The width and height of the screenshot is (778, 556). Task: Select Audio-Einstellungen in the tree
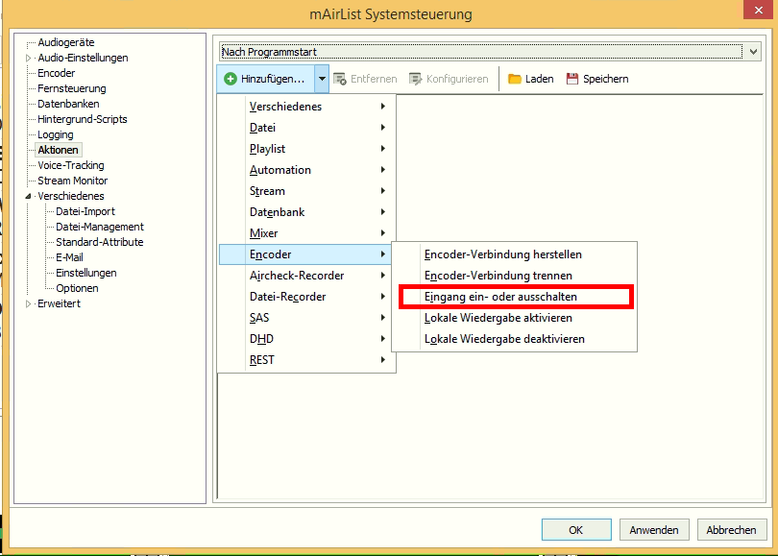[83, 58]
